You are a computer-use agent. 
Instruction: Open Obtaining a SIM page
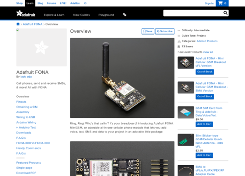click(x=27, y=107)
